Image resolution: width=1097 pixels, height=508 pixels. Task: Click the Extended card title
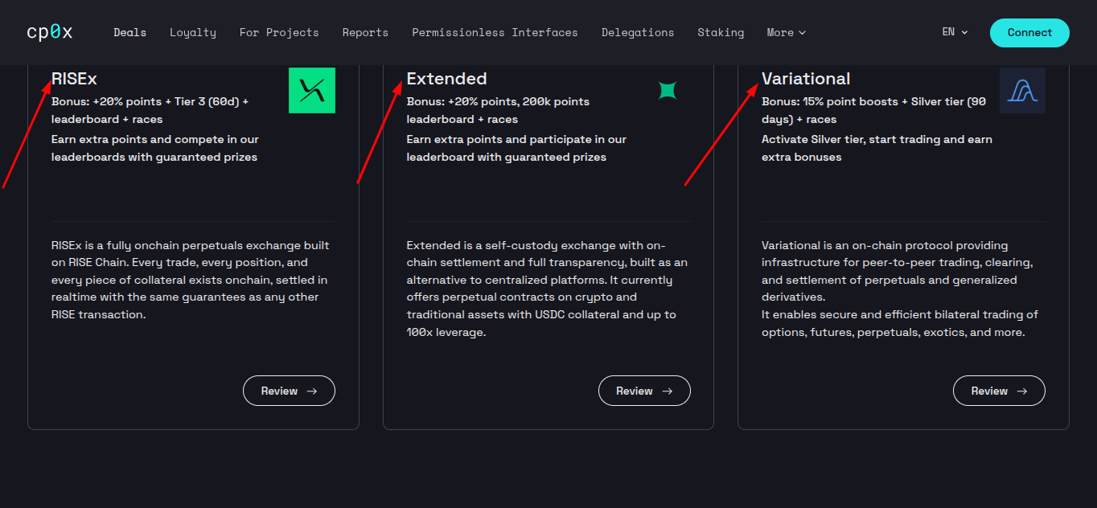(x=447, y=79)
